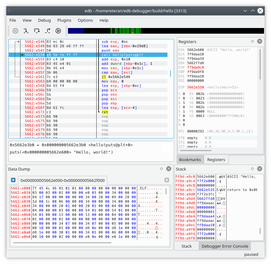Screen dimensions: 271x264
Task: Select the Step Into toolbar icon
Action: tap(25, 31)
